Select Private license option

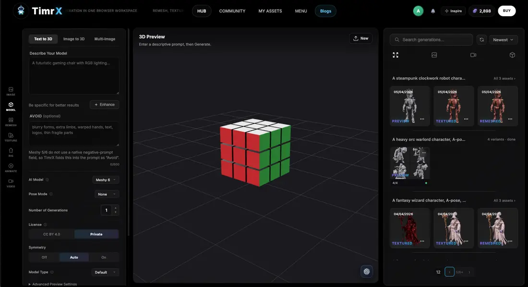tap(96, 234)
